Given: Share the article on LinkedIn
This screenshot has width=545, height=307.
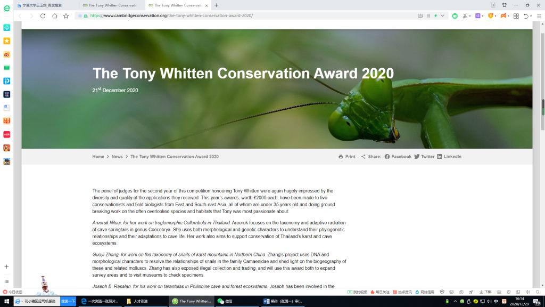Looking at the screenshot, I should pos(449,157).
